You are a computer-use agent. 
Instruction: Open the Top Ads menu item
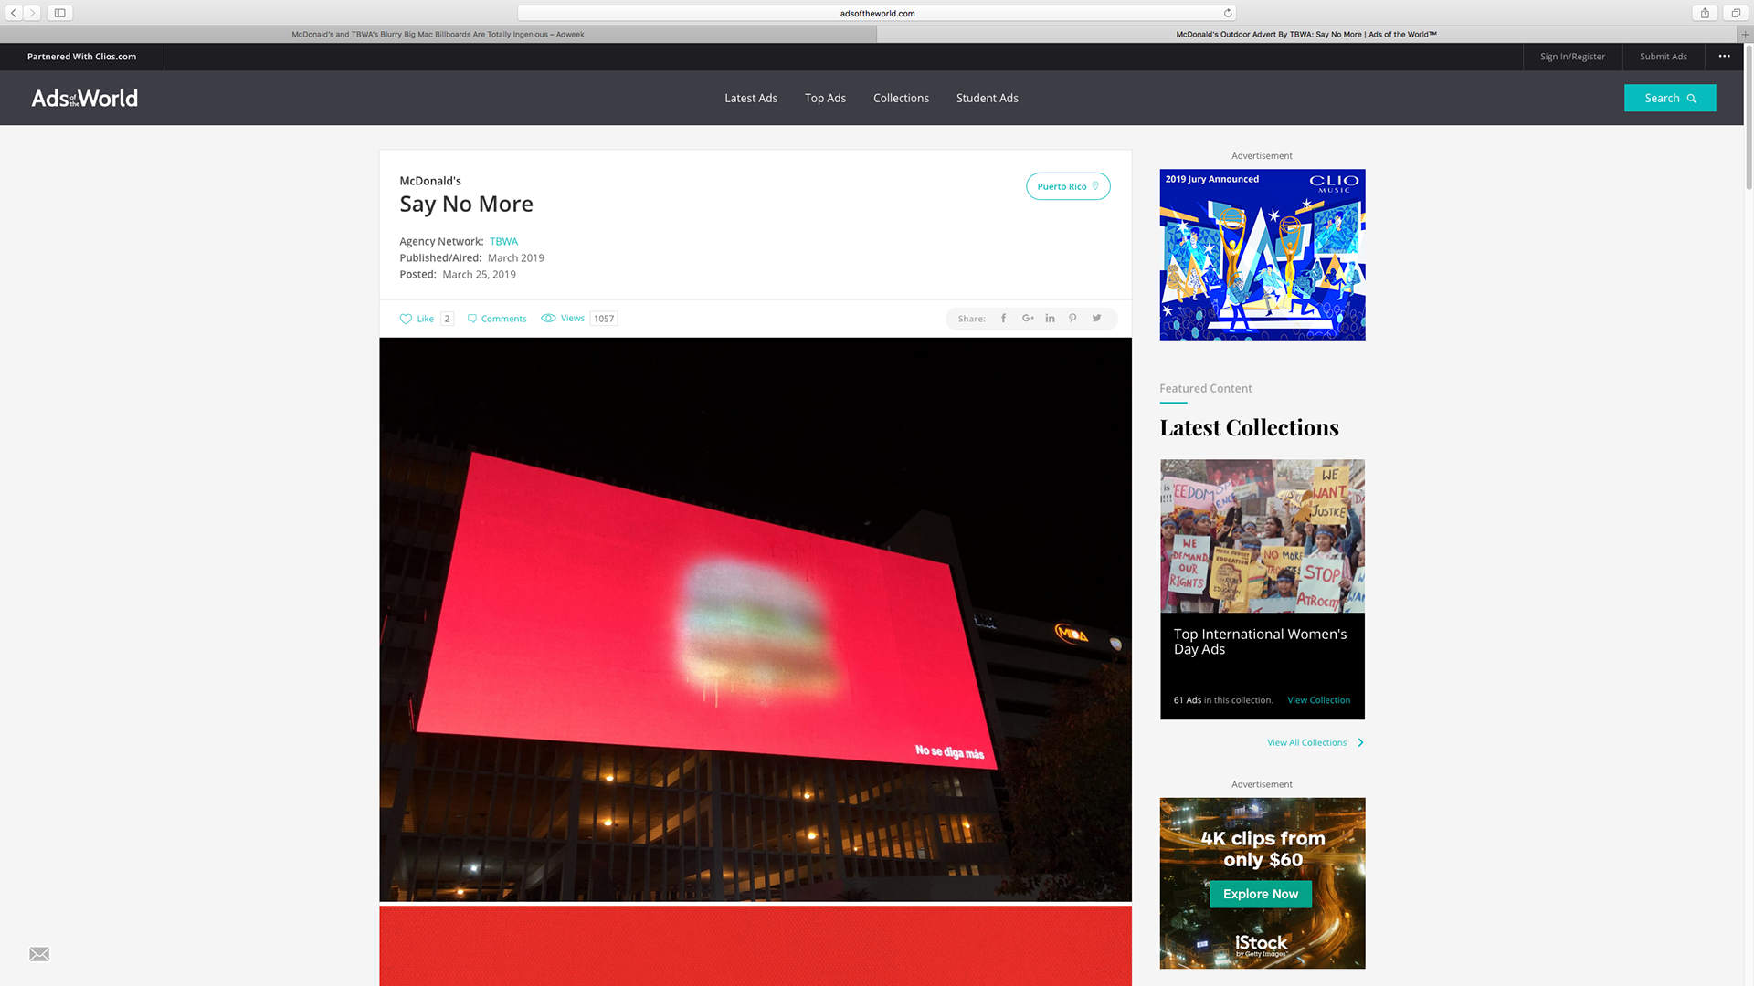(x=825, y=99)
